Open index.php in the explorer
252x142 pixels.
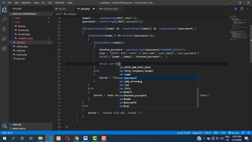tap(22, 54)
